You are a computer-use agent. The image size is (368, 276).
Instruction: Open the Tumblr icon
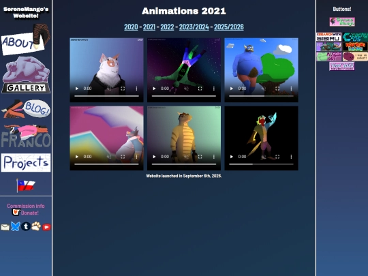pos(26,226)
